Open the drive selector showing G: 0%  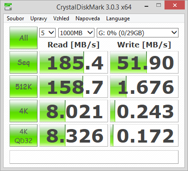pyautogui.click(x=137, y=32)
